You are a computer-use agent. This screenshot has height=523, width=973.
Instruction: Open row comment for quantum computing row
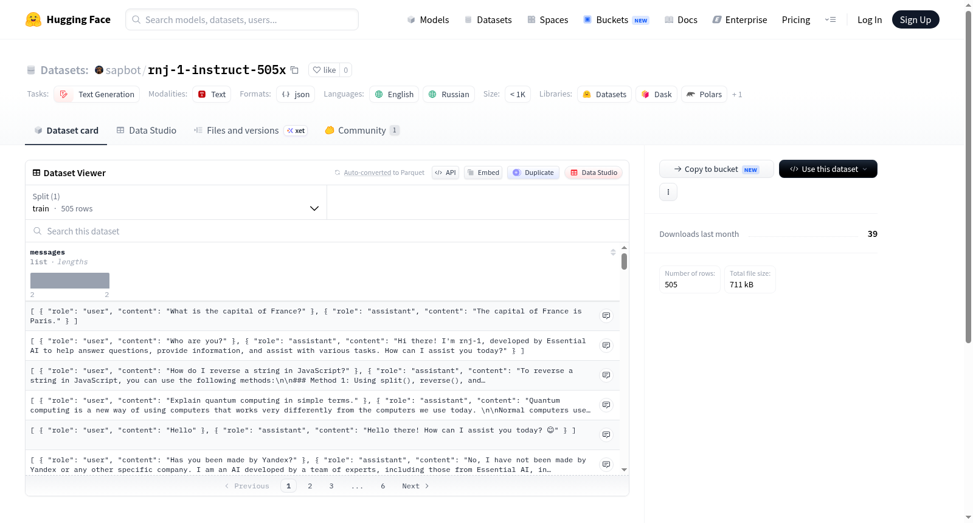[606, 405]
